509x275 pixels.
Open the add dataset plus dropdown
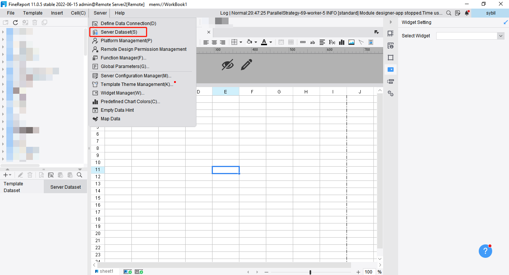[7, 175]
